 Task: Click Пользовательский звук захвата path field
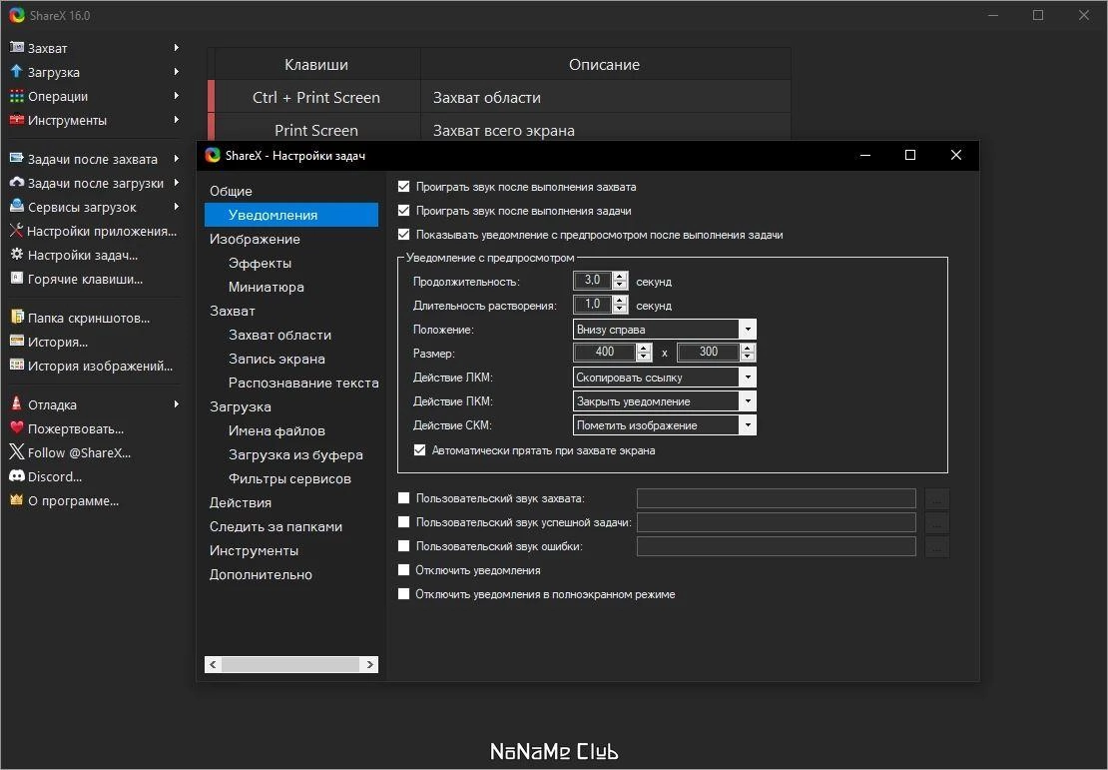pos(776,499)
